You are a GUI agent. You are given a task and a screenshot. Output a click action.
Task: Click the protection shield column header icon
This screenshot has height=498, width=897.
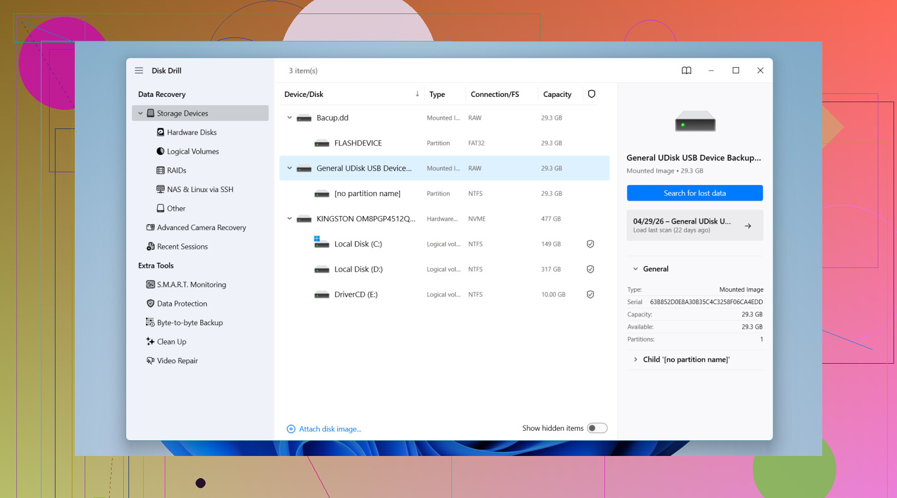click(x=592, y=94)
